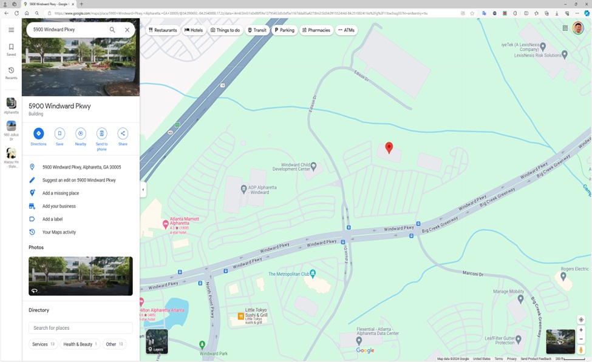592x362 pixels.
Task: Click the browser back arrow
Action: [7, 13]
